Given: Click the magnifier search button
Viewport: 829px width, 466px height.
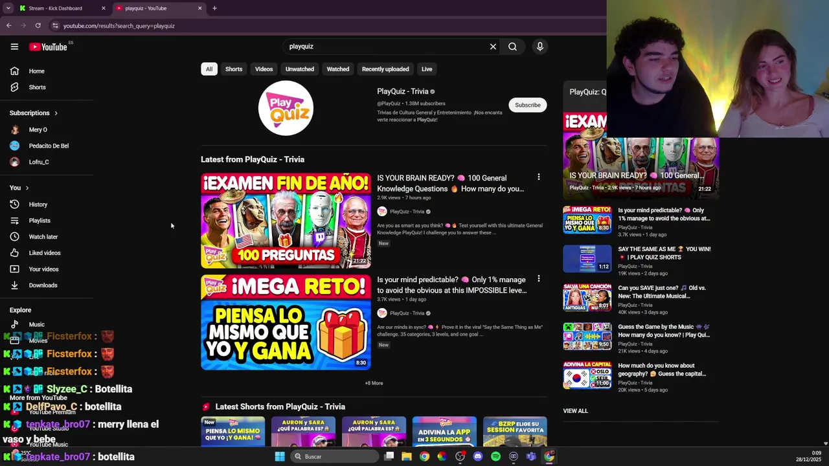Looking at the screenshot, I should 512,47.
